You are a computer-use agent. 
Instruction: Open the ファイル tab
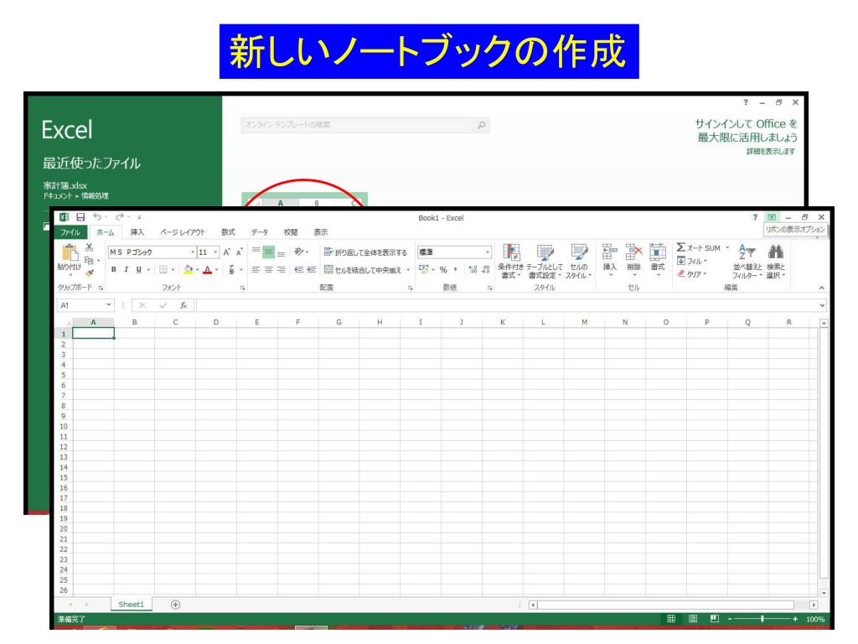coord(70,232)
